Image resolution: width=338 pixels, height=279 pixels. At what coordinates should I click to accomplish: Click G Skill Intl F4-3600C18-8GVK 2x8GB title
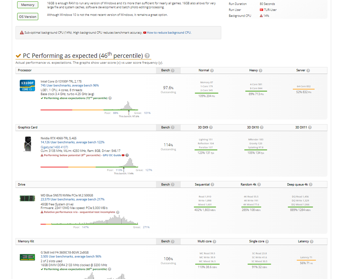(x=65, y=253)
